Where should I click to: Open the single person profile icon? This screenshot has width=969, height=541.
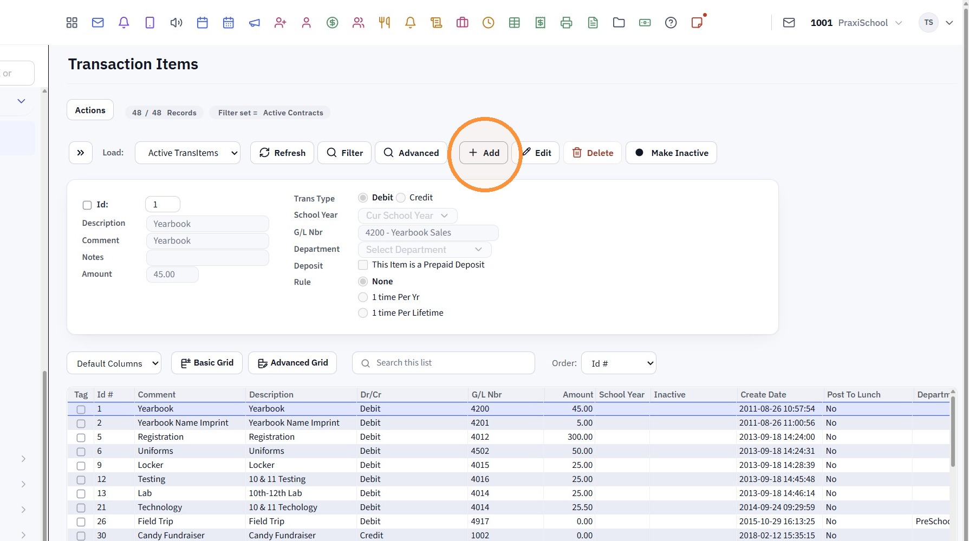pyautogui.click(x=307, y=23)
